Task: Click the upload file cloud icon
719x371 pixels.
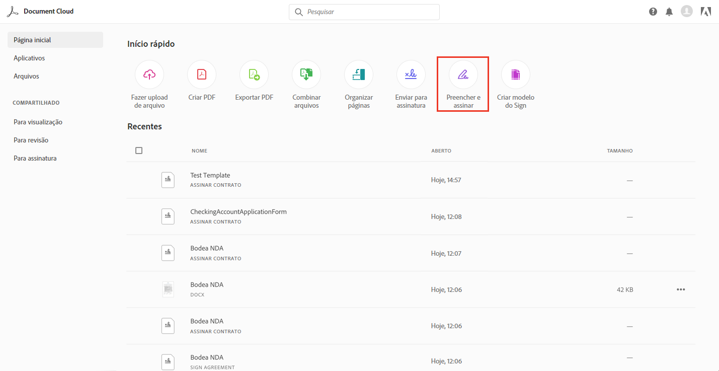Action: pos(149,75)
